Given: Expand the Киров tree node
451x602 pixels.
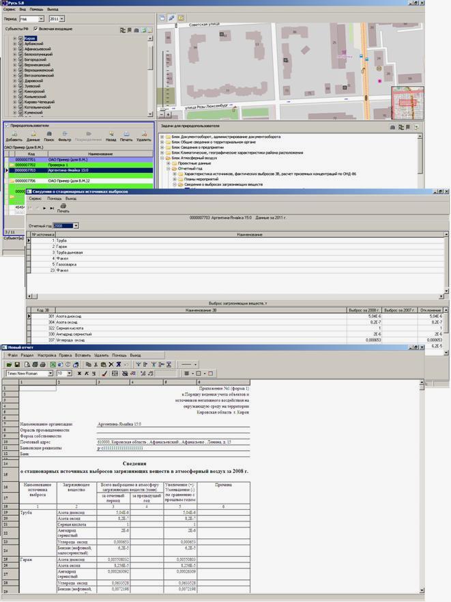Looking at the screenshot, I should pyautogui.click(x=14, y=39).
